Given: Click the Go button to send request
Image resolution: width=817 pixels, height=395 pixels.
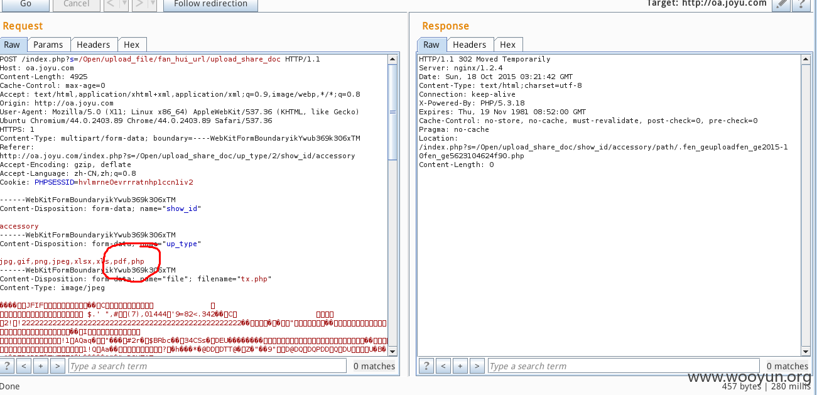Looking at the screenshot, I should (26, 4).
